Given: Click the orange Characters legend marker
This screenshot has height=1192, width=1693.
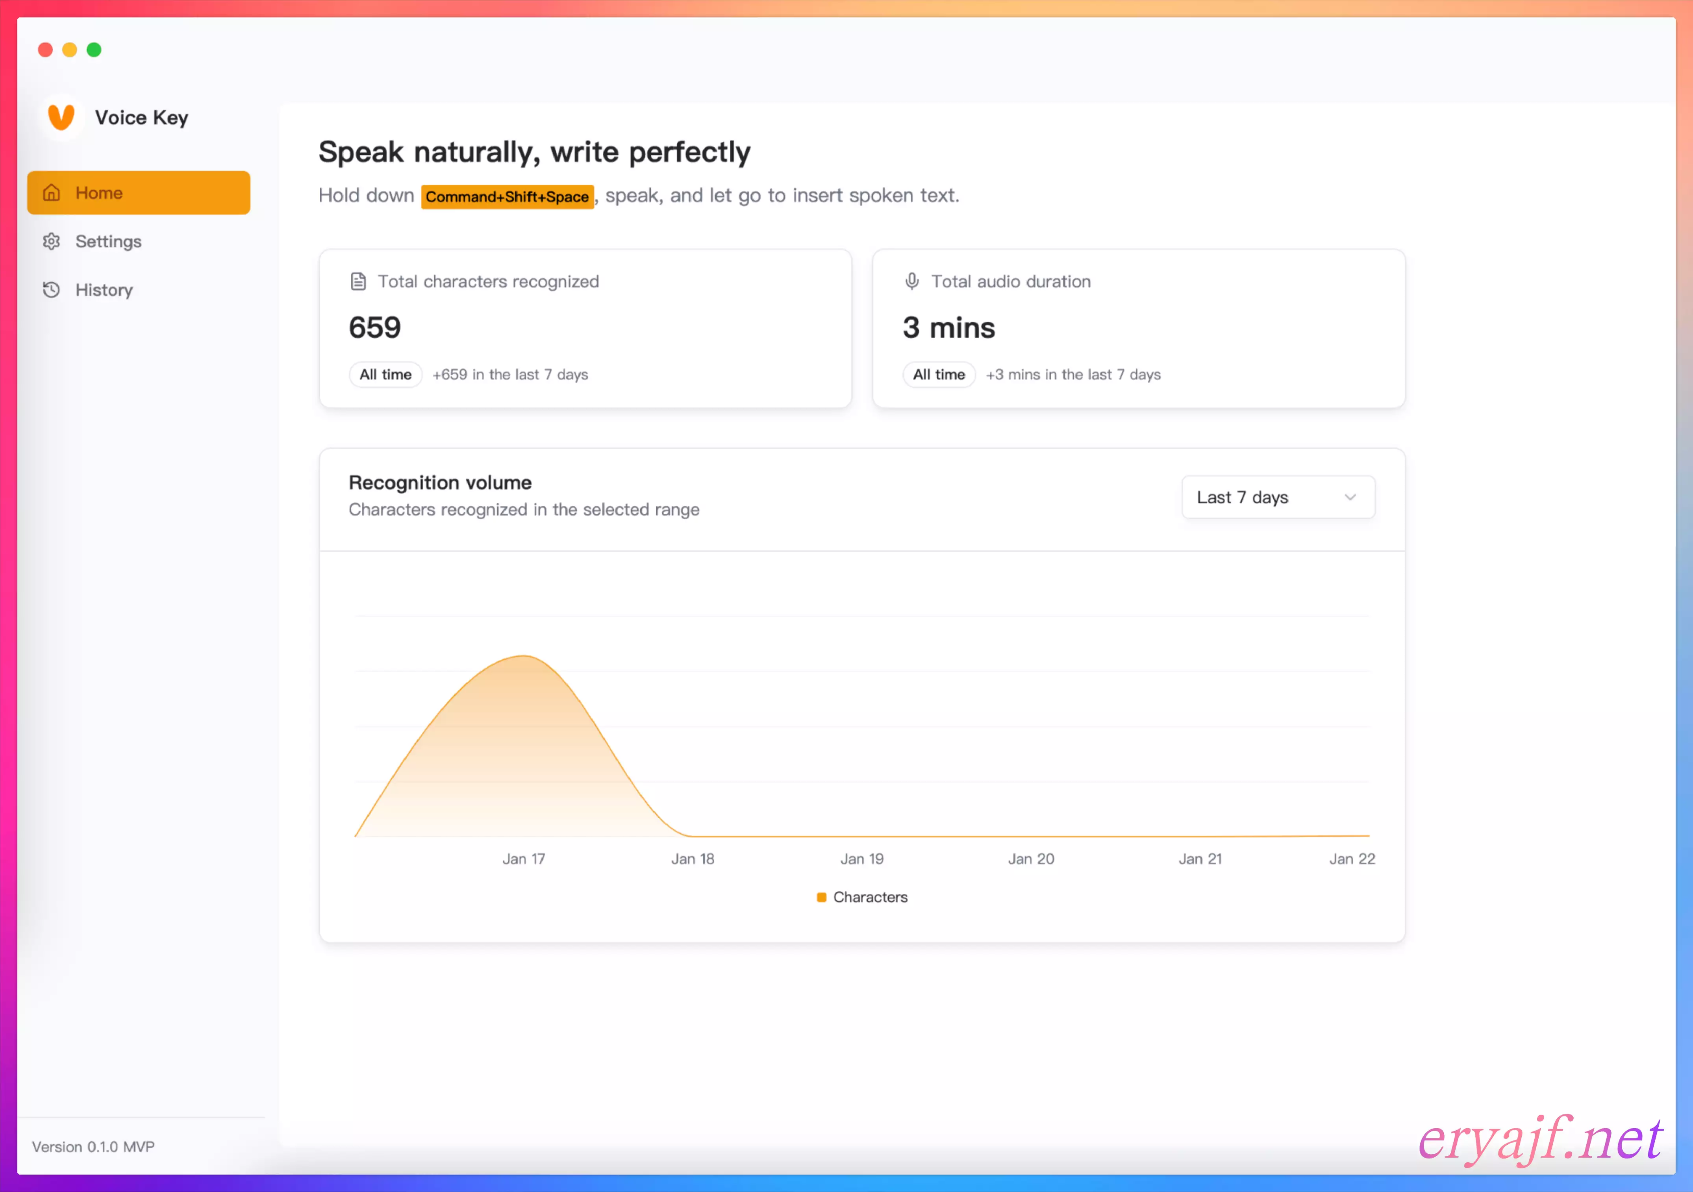Looking at the screenshot, I should (x=821, y=897).
